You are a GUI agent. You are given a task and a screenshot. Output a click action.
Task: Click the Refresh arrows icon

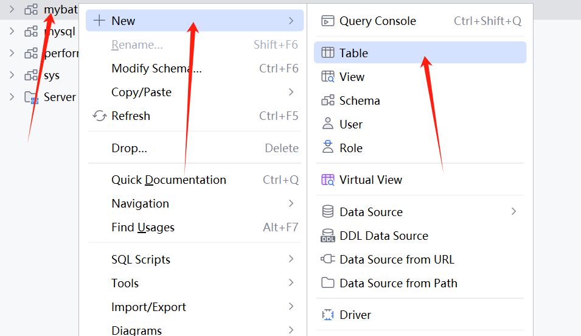coord(99,116)
